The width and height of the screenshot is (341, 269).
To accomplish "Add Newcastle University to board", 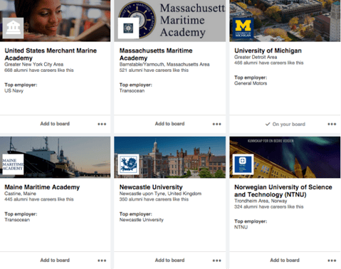I will coord(169,260).
